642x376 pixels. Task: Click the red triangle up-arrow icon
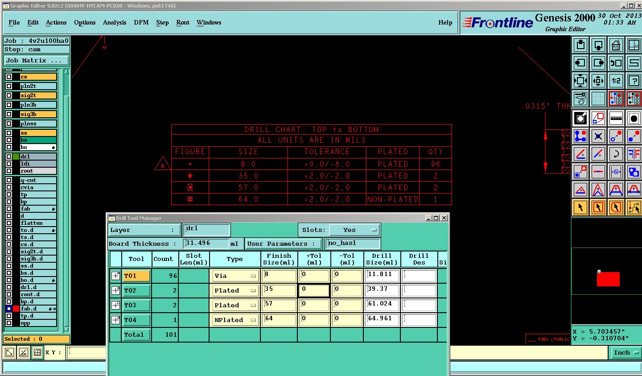click(580, 190)
